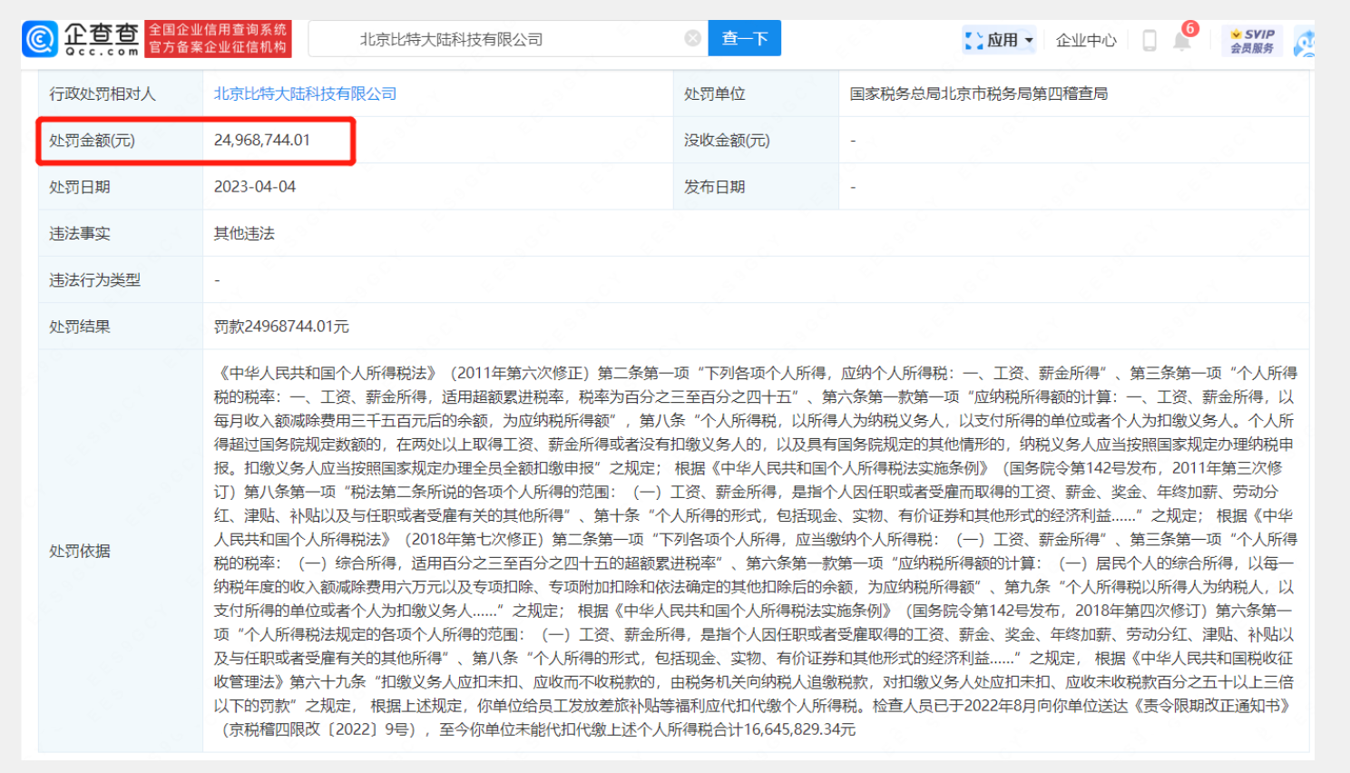The height and width of the screenshot is (773, 1350).
Task: Select the 没收金额(元) label
Action: (x=727, y=141)
